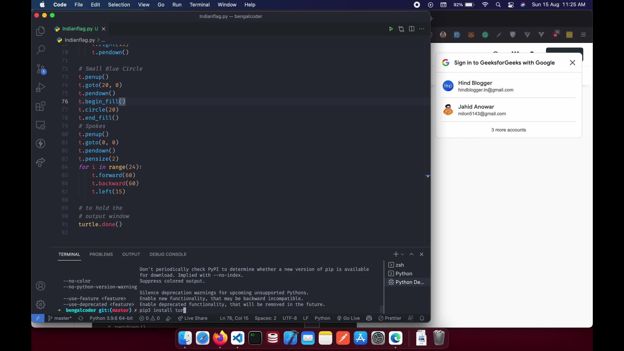Open Source Control view with badge
The image size is (624, 351).
(x=41, y=69)
